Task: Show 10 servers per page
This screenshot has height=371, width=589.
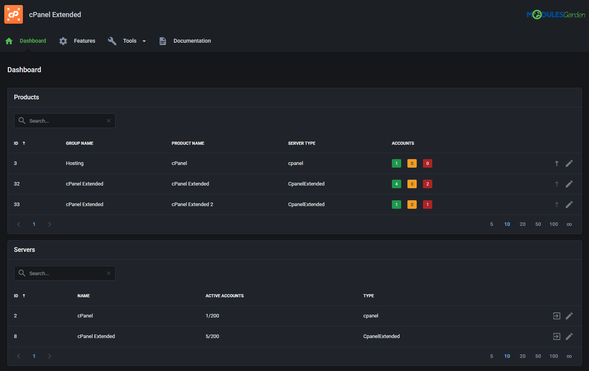Action: pos(507,356)
